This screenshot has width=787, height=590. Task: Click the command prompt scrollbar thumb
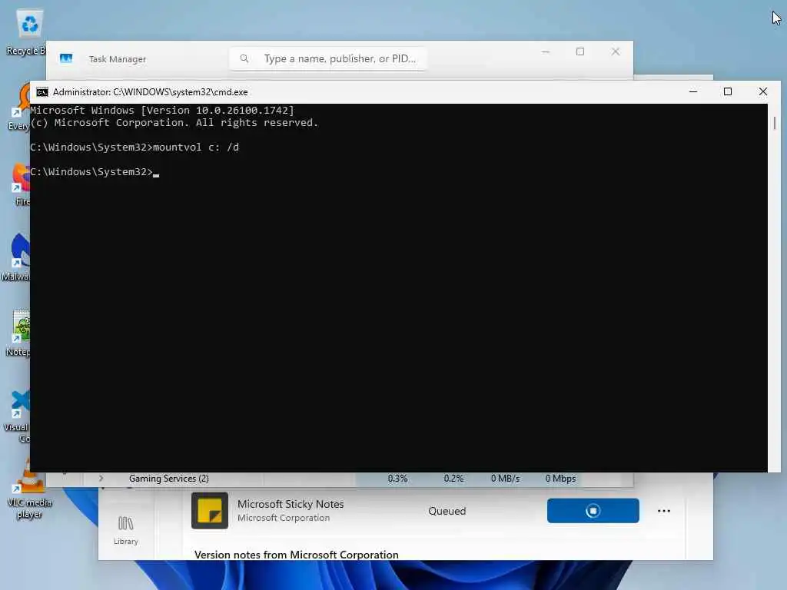click(x=775, y=123)
